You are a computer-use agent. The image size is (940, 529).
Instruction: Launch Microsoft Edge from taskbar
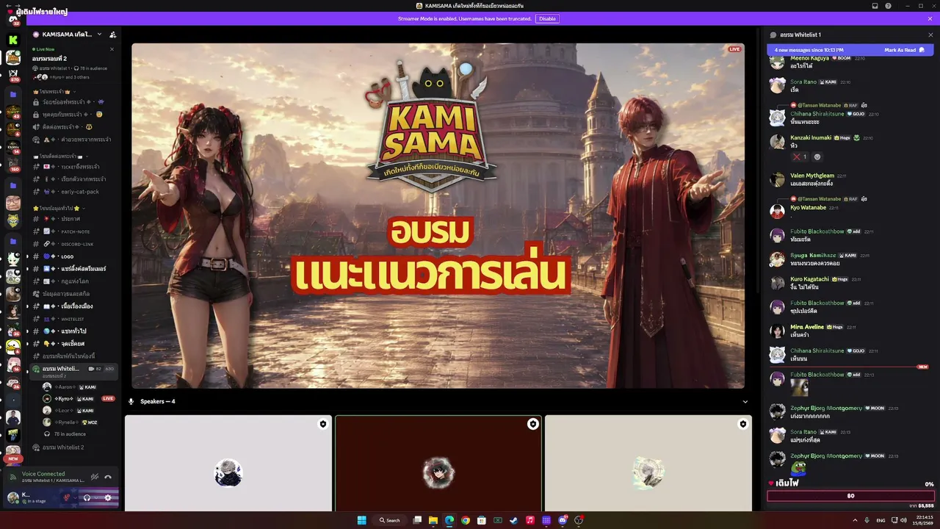click(x=449, y=520)
